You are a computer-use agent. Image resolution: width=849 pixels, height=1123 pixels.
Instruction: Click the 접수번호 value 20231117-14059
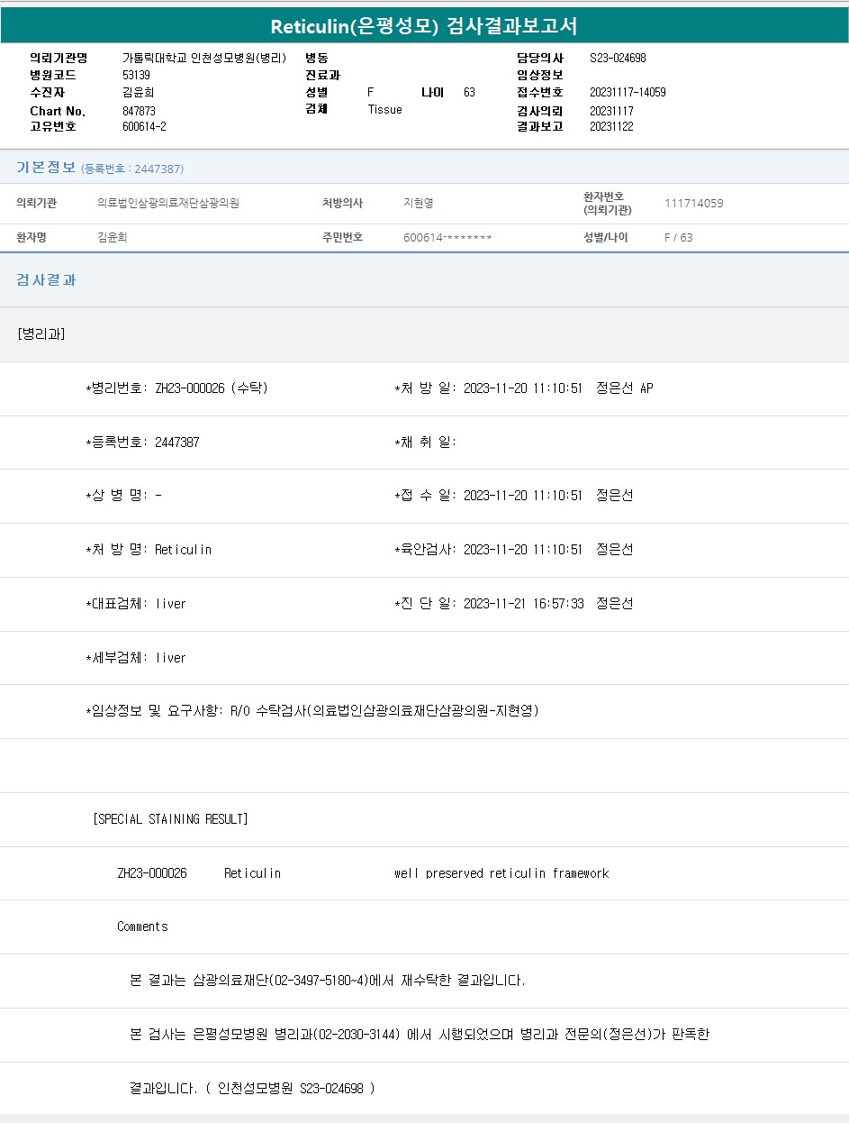(x=628, y=92)
